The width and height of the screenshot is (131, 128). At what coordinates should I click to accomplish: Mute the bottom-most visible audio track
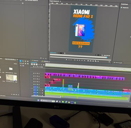[x=39, y=95]
